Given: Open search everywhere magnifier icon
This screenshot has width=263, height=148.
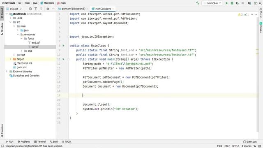Looking at the screenshot, I should click(260, 3).
